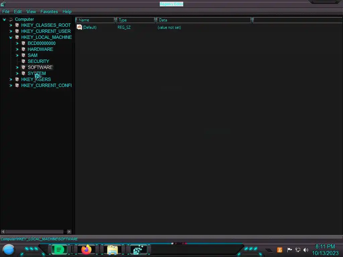The height and width of the screenshot is (257, 343).
Task: Click the HKEY_CLASSES_ROOT folder icon
Action: click(17, 25)
